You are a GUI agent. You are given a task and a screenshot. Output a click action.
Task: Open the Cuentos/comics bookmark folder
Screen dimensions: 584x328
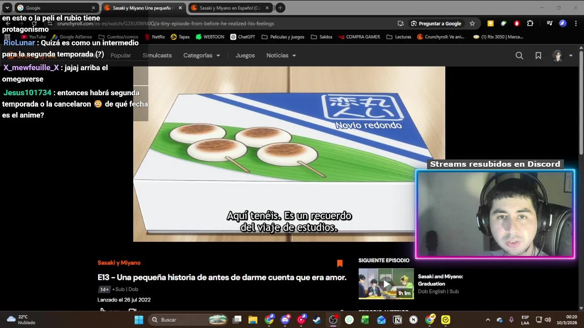pos(119,37)
